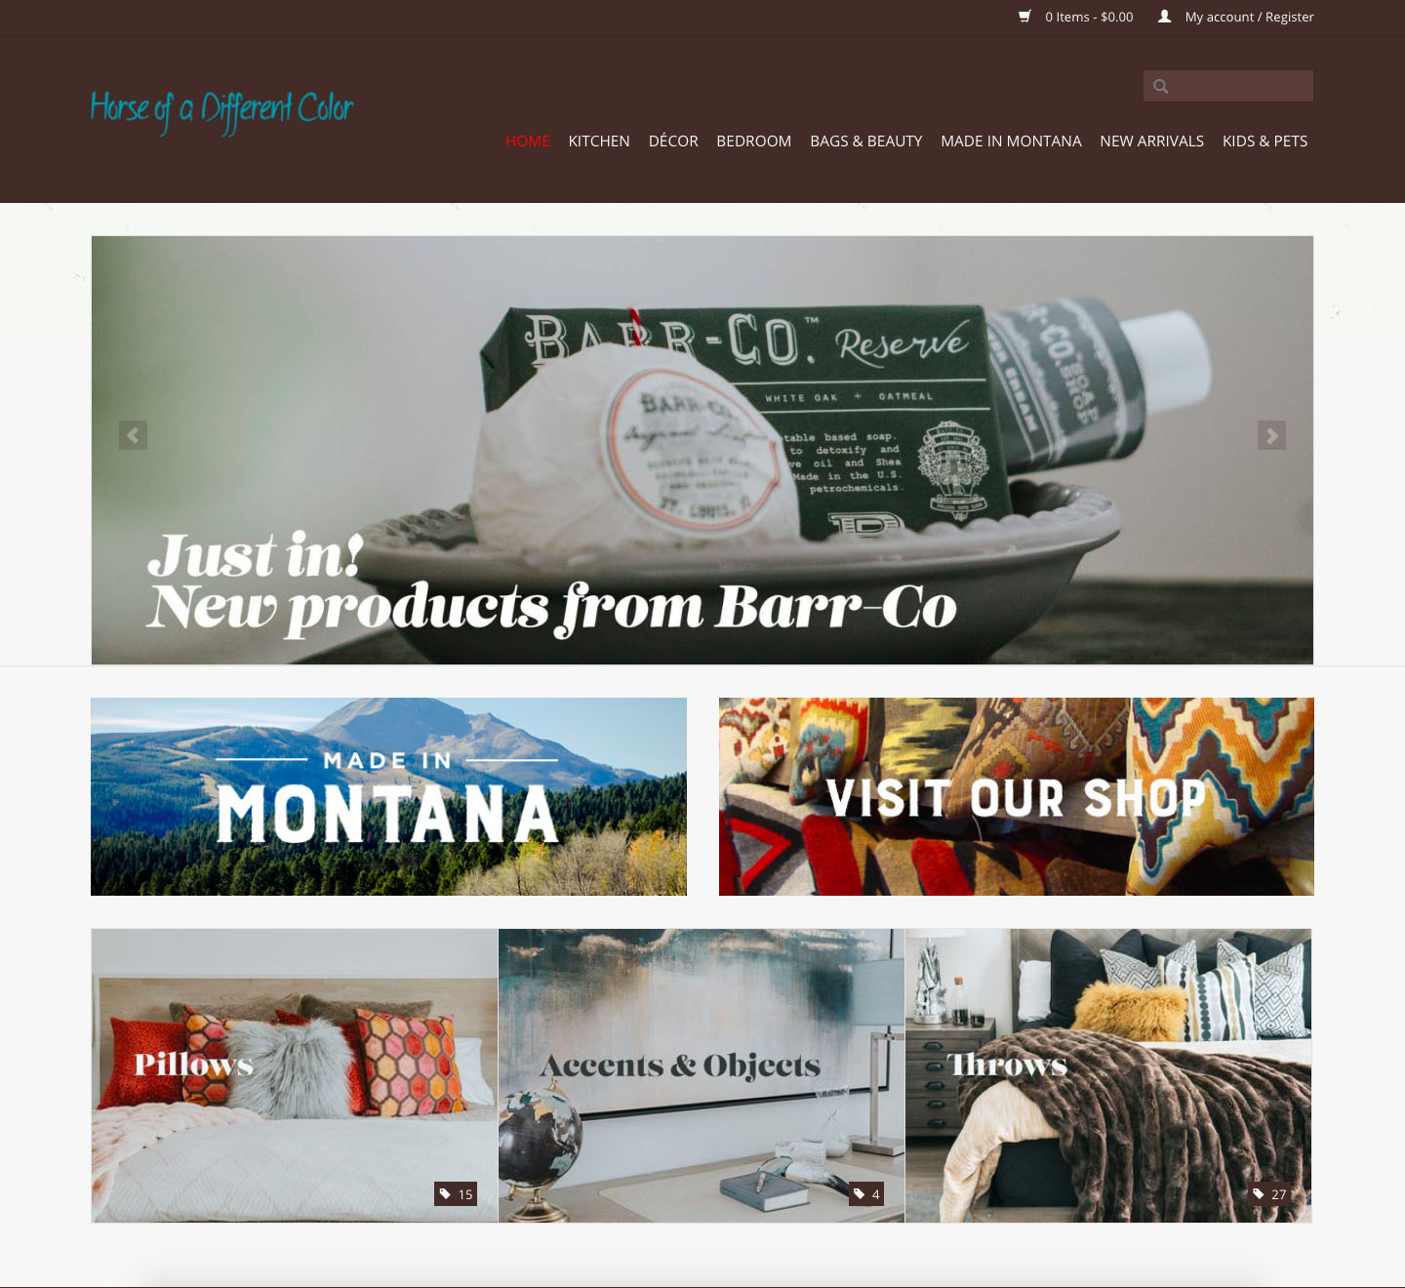Screen dimensions: 1405x1288
Task: Open the Kitchen menu
Action: pos(599,141)
